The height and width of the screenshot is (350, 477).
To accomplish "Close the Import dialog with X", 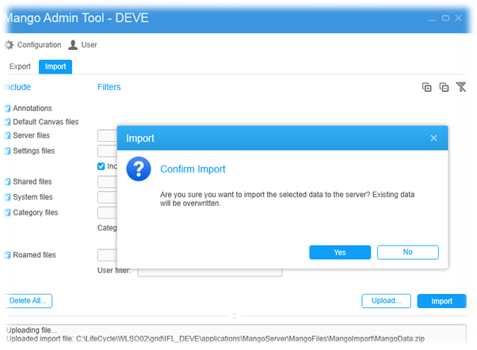I will point(433,138).
